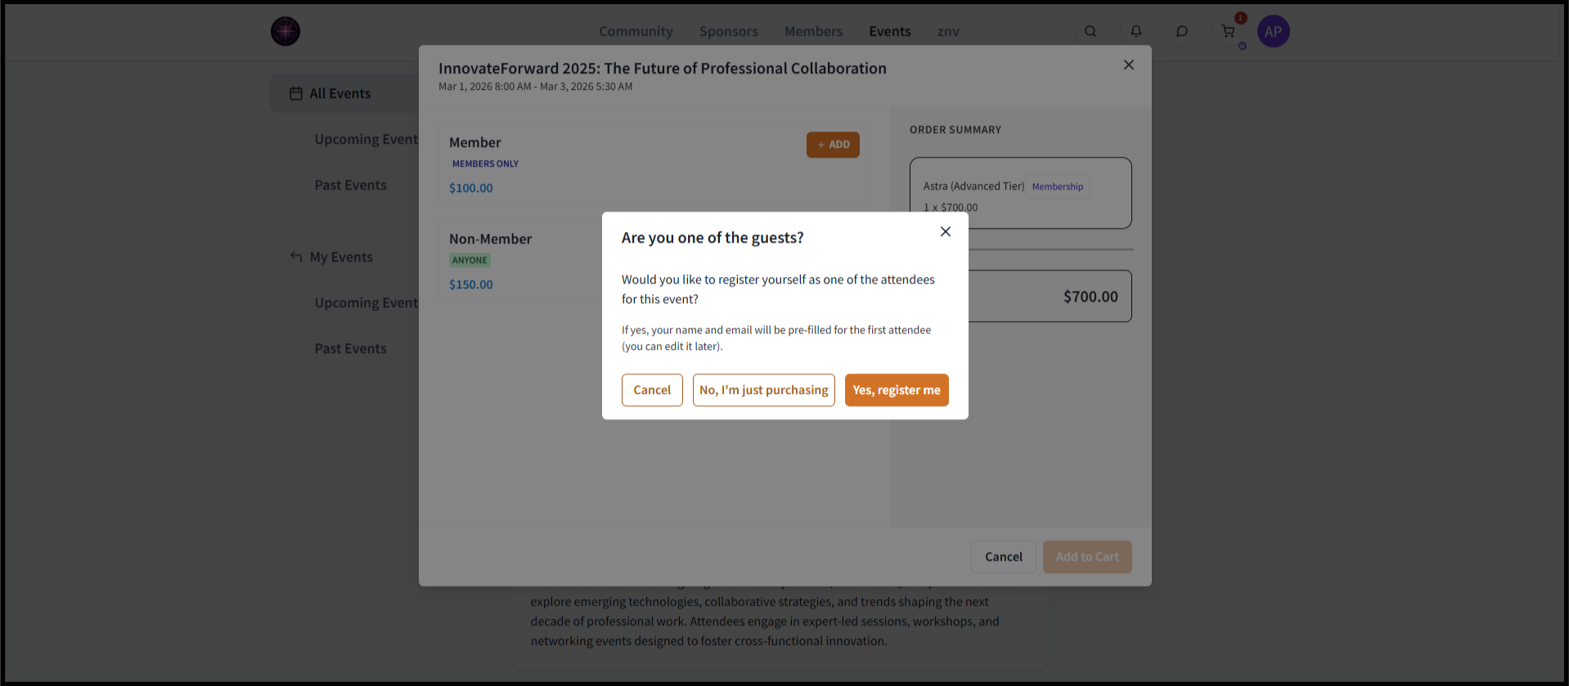Close the guest confirmation dialog
Image resolution: width=1569 pixels, height=686 pixels.
pos(946,231)
